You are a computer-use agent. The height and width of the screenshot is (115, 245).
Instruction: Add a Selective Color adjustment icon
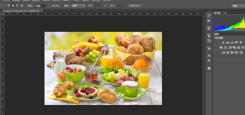(x=236, y=52)
